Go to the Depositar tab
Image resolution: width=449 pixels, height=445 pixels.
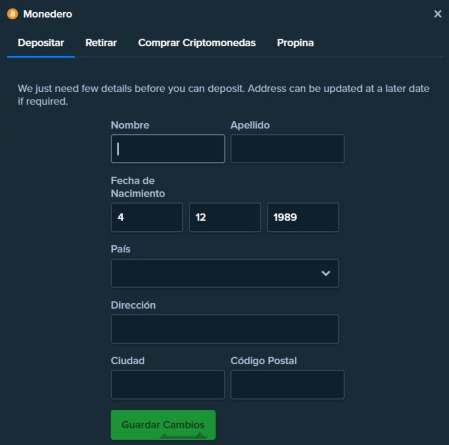(41, 43)
